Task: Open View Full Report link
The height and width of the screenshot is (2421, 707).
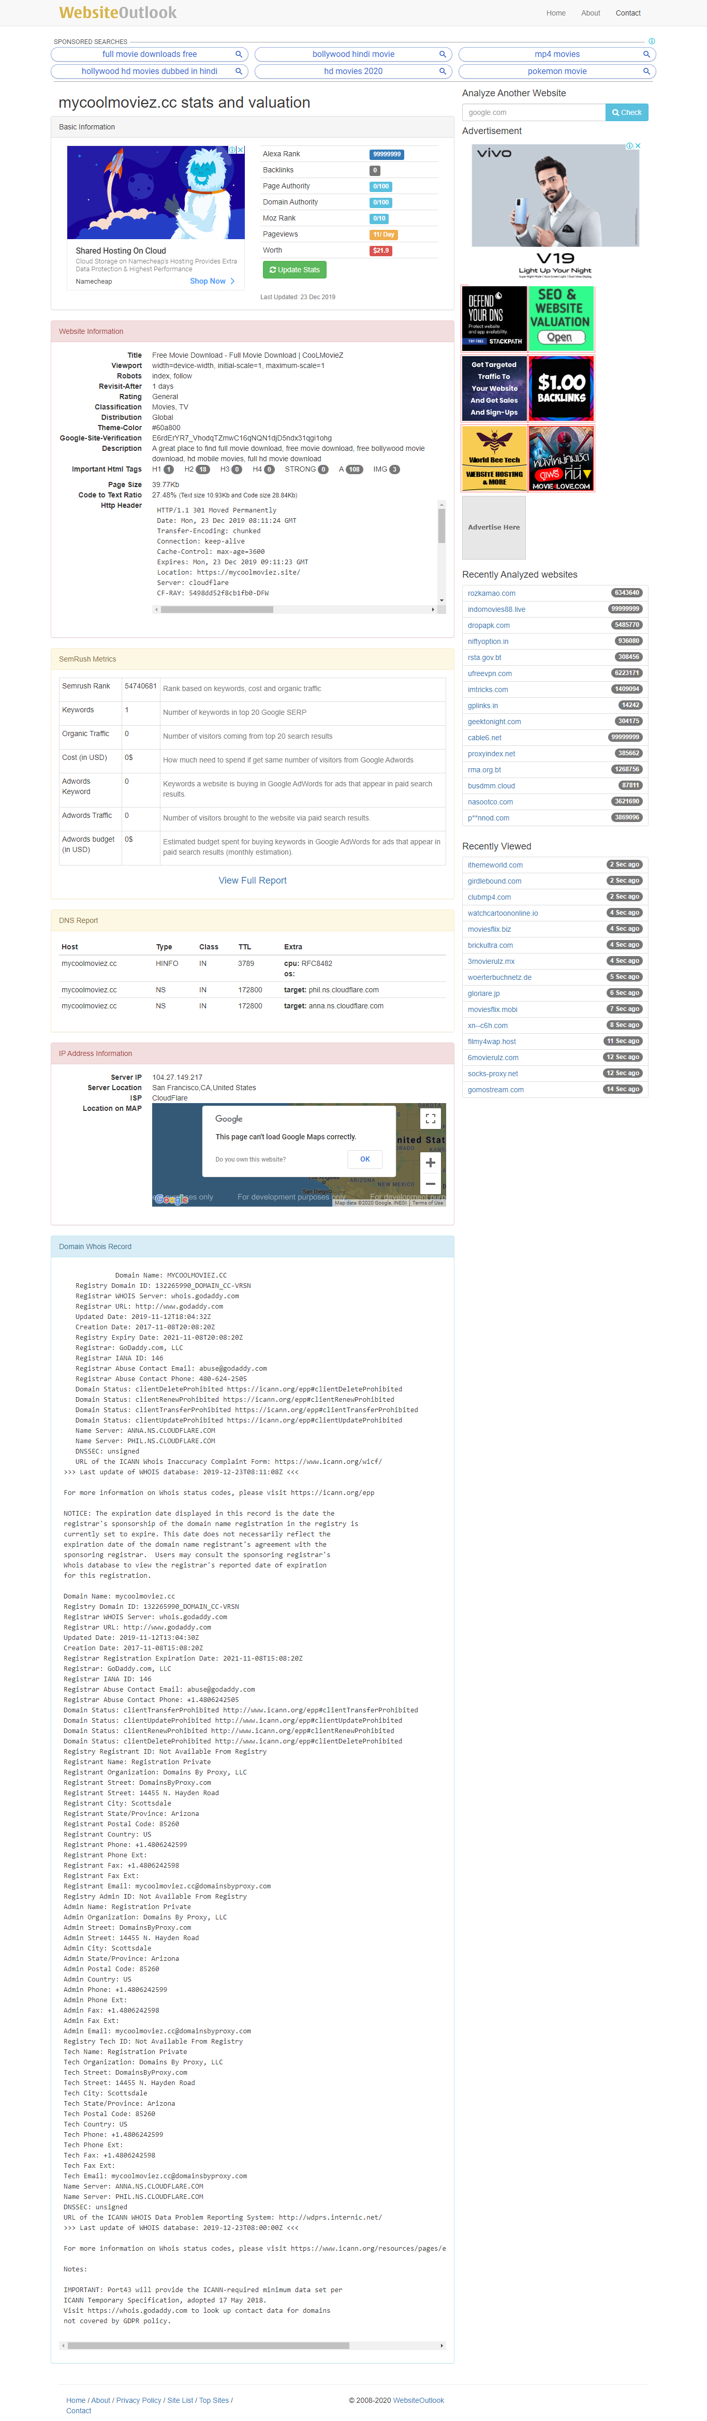Action: (x=252, y=881)
